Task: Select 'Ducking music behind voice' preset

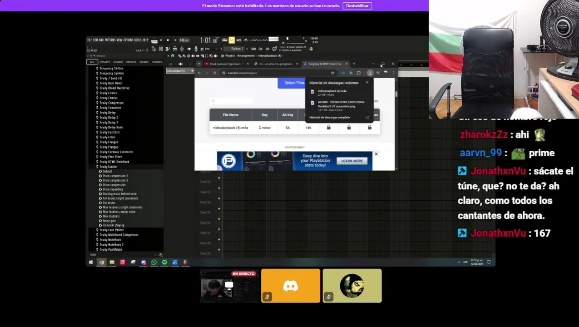Action: click(119, 194)
